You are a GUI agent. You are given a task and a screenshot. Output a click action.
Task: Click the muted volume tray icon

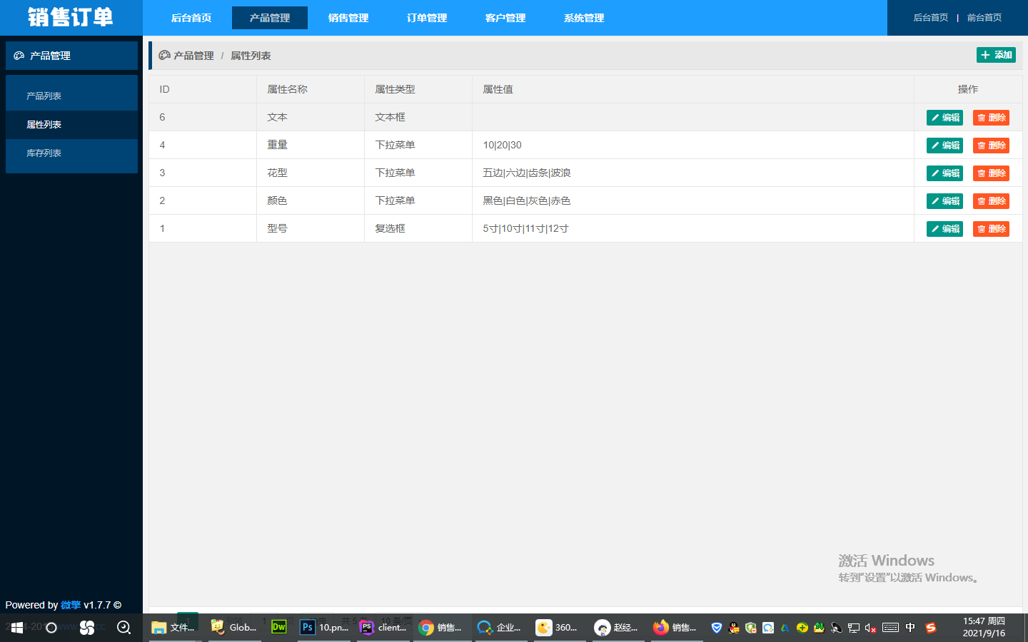(x=870, y=628)
